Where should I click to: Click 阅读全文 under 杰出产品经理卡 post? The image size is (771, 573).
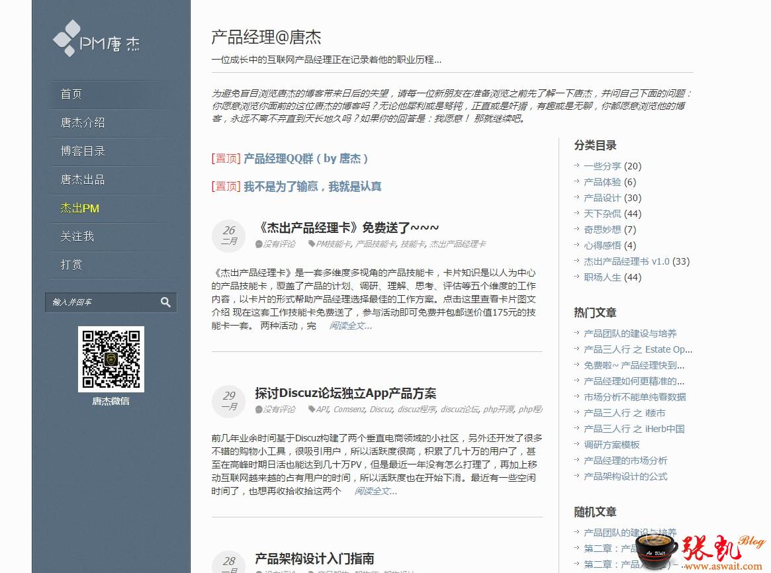point(351,326)
